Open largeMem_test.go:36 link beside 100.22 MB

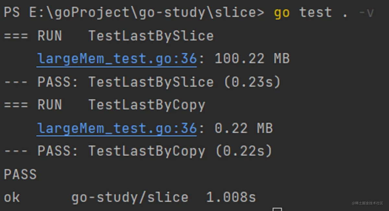pyautogui.click(x=117, y=59)
